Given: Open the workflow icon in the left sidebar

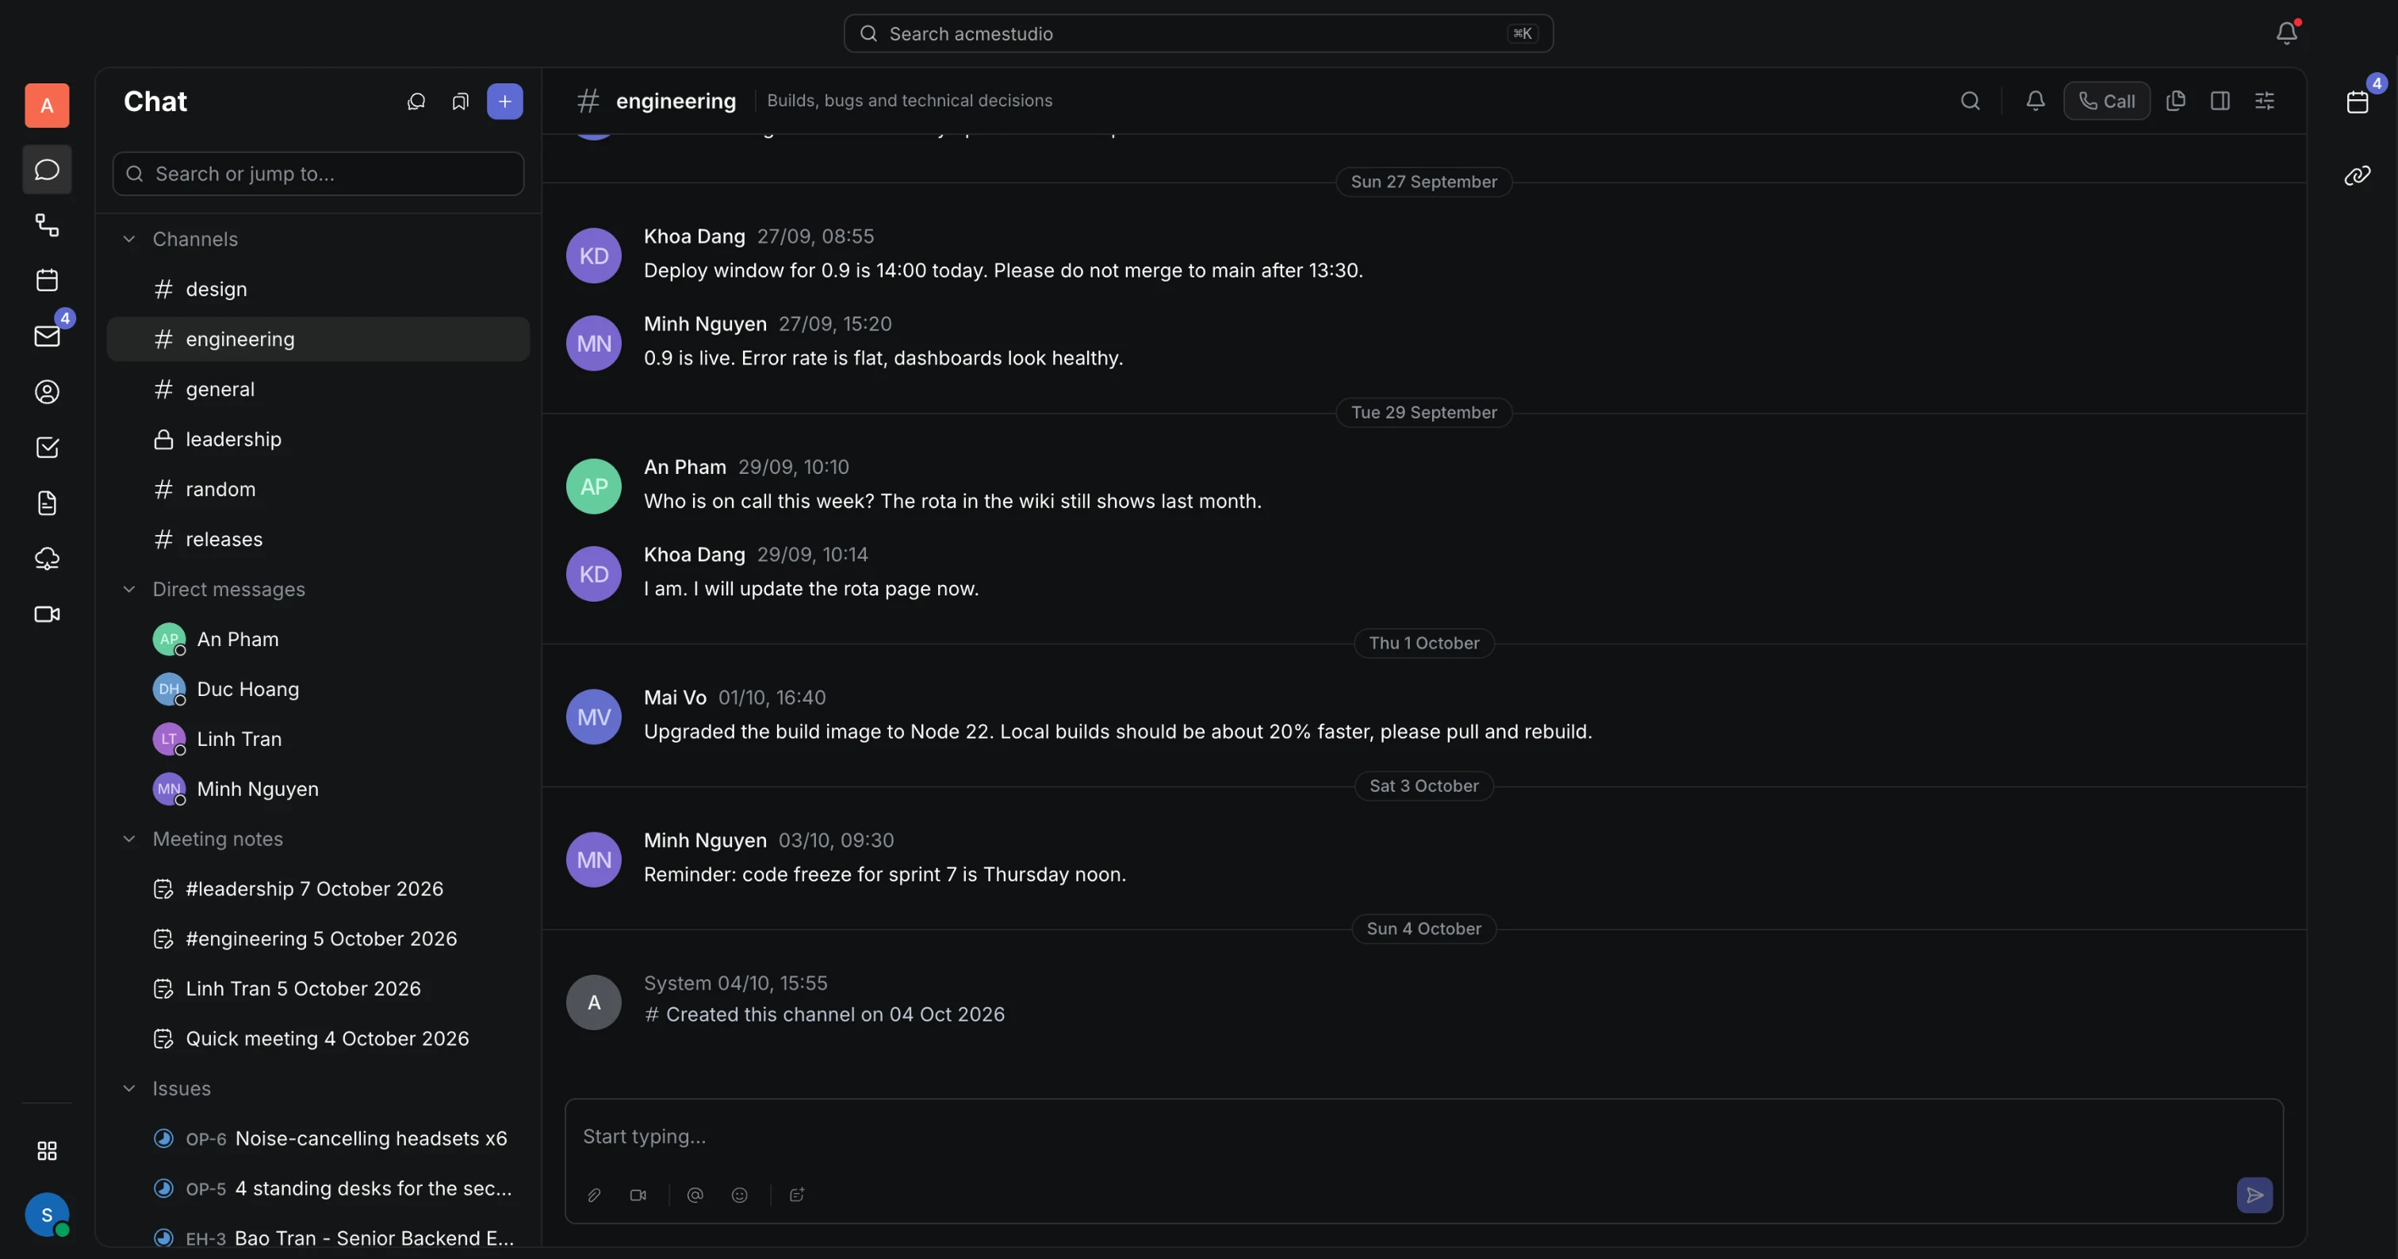Looking at the screenshot, I should tap(47, 225).
